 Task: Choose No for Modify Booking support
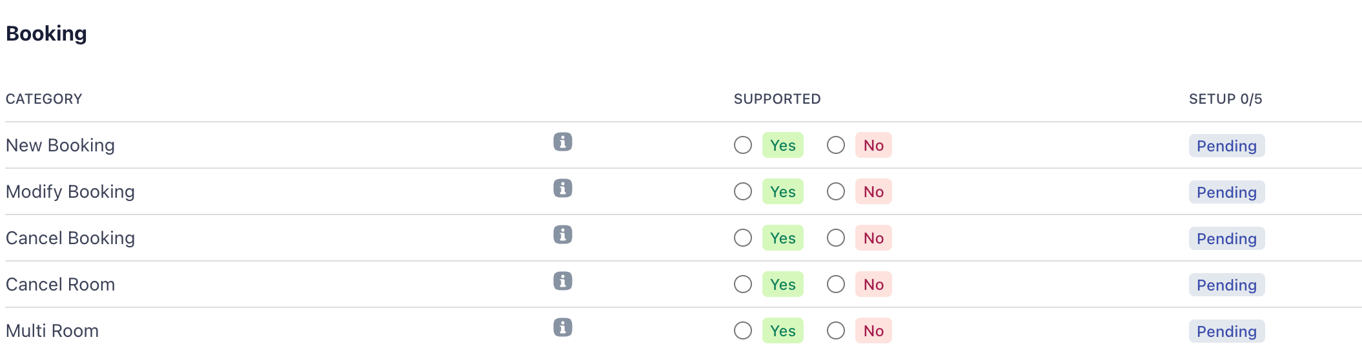(836, 192)
